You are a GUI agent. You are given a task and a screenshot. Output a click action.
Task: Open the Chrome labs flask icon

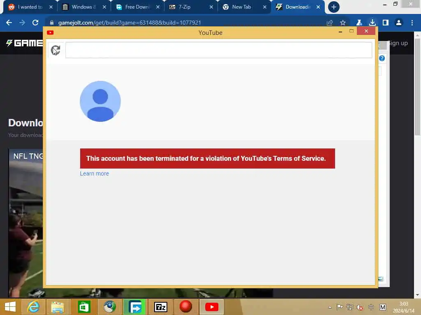click(x=359, y=23)
